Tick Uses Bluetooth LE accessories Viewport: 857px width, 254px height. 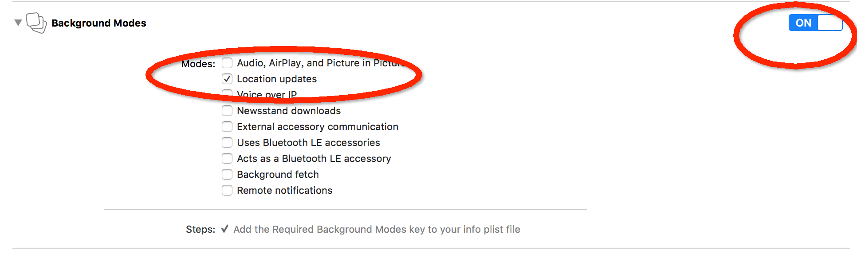pyautogui.click(x=227, y=142)
